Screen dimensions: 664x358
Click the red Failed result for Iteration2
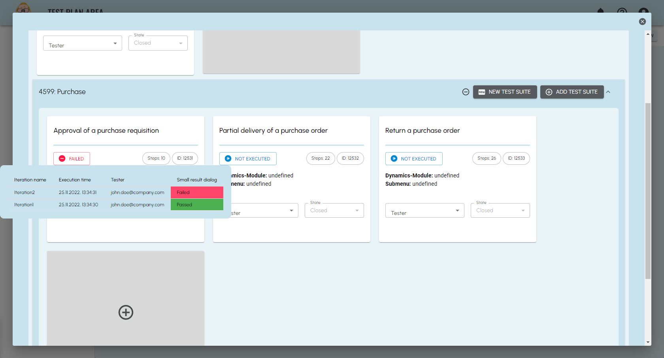pos(197,192)
